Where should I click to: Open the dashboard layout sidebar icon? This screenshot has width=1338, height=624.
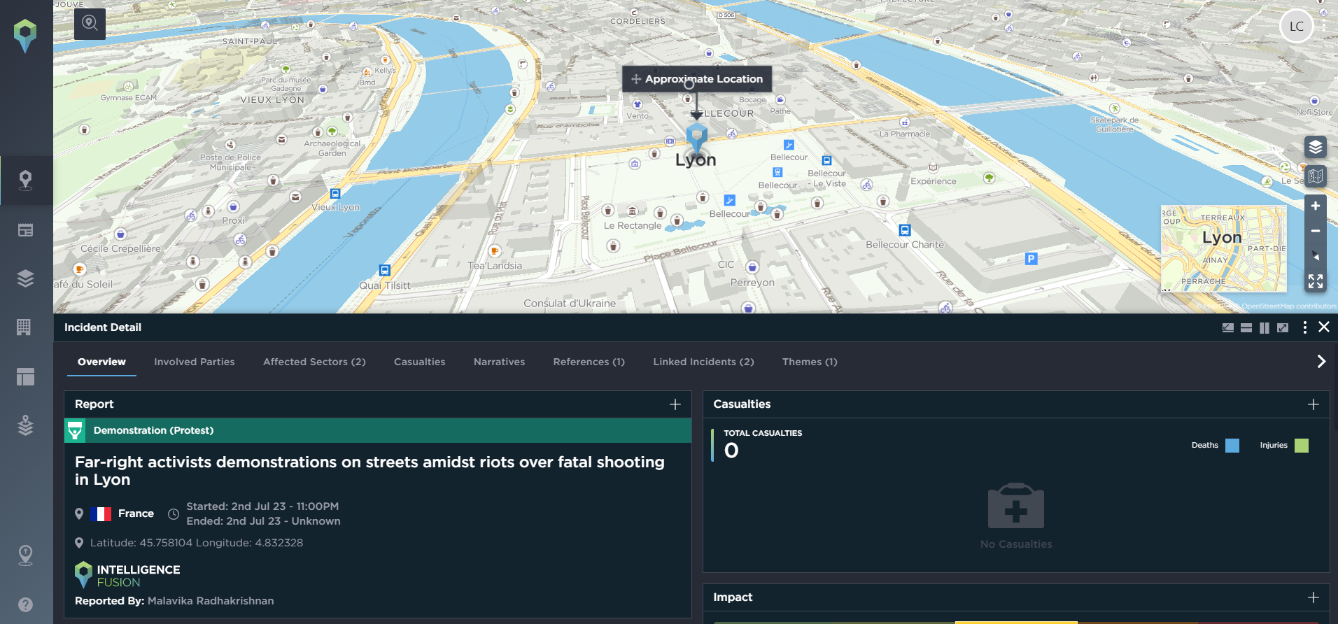[x=25, y=376]
